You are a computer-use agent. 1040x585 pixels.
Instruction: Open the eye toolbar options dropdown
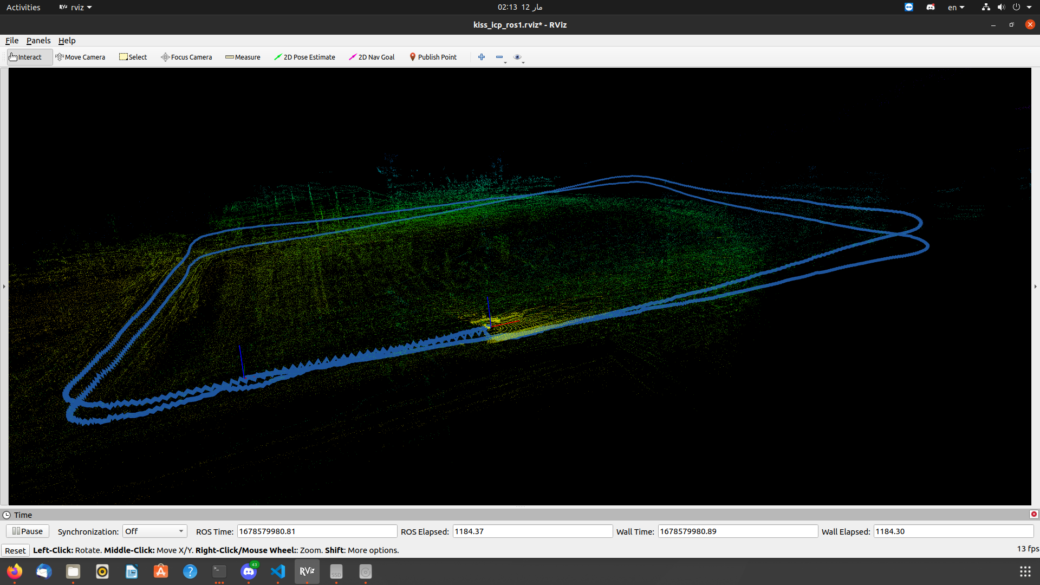pos(518,57)
